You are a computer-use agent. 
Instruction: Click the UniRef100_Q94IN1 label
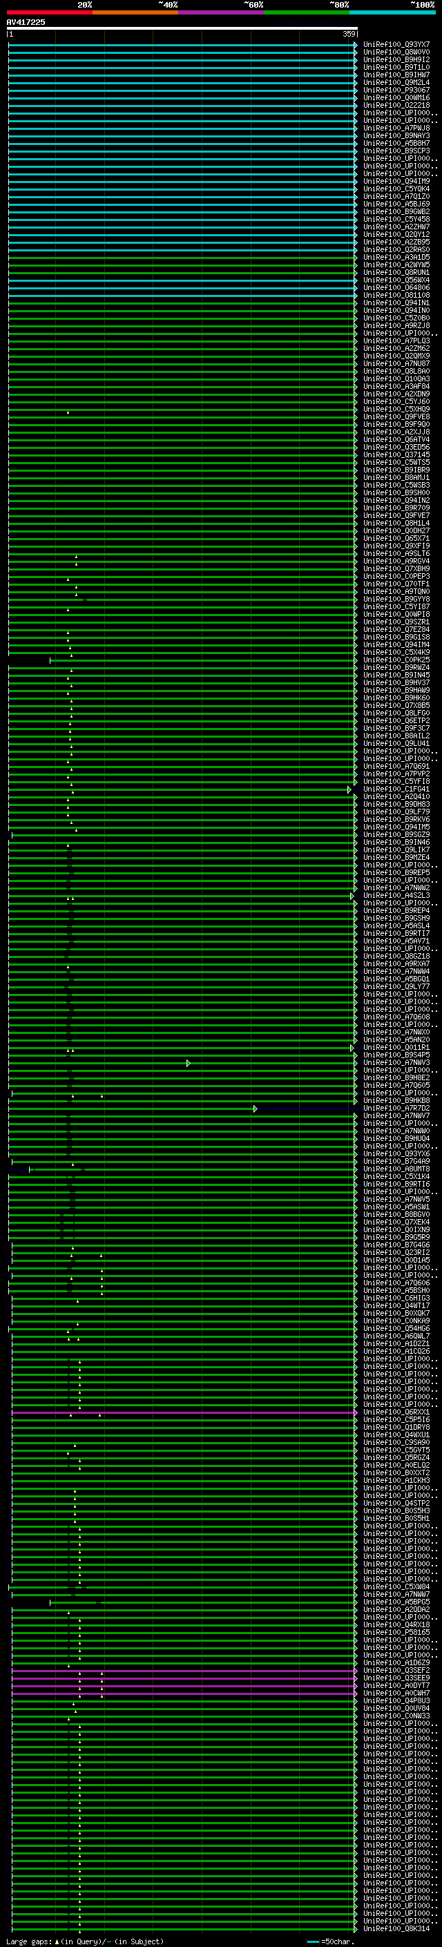(x=396, y=303)
